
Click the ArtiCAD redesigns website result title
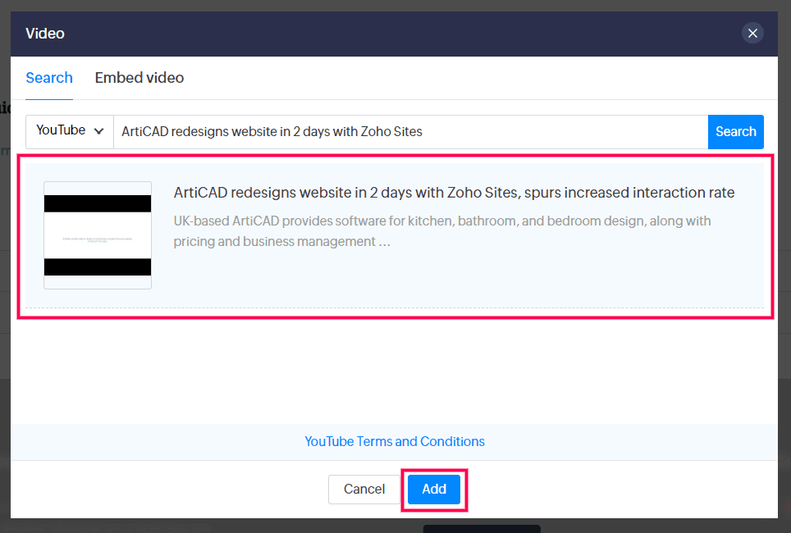(x=454, y=193)
